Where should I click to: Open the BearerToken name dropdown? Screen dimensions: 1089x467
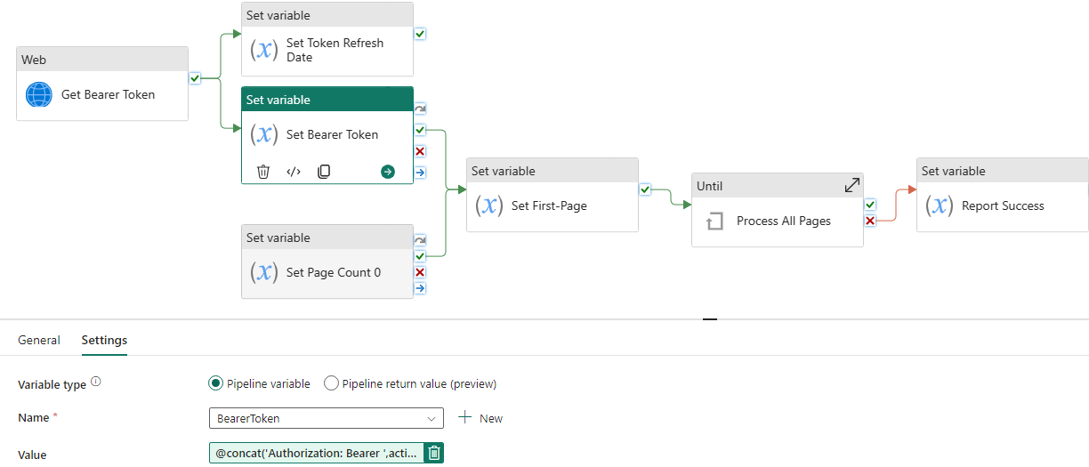coord(326,418)
